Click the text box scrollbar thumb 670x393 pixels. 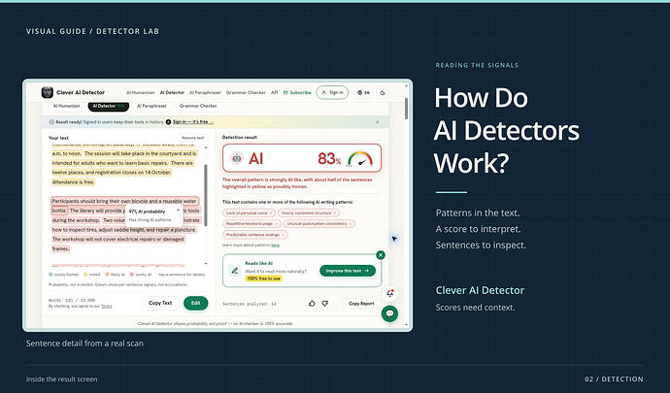[x=206, y=195]
